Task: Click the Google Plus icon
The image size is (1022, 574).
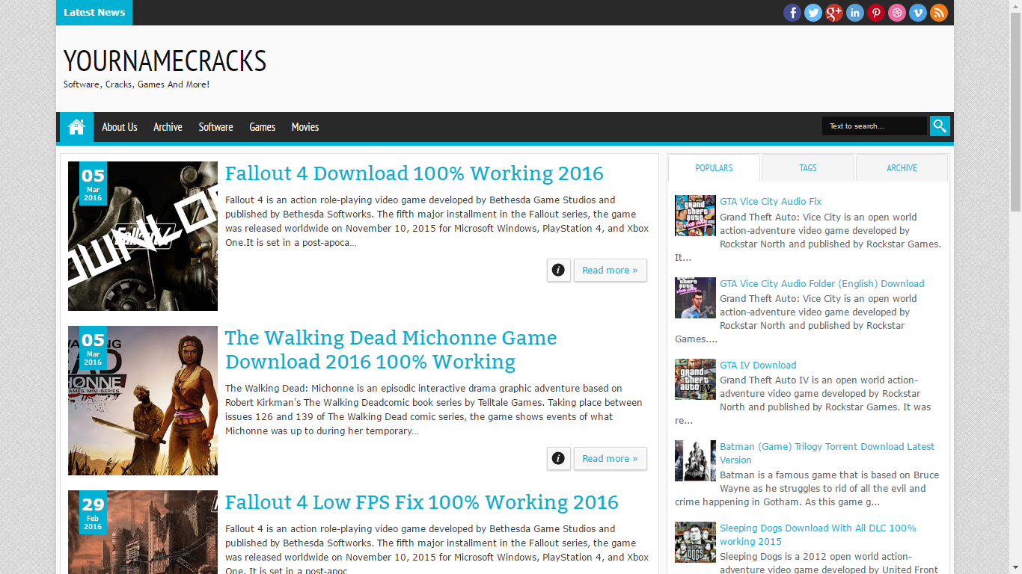Action: click(834, 13)
